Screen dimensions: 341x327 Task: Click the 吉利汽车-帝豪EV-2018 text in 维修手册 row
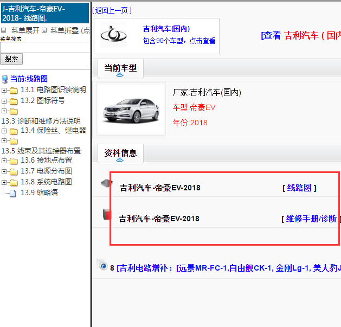159,219
